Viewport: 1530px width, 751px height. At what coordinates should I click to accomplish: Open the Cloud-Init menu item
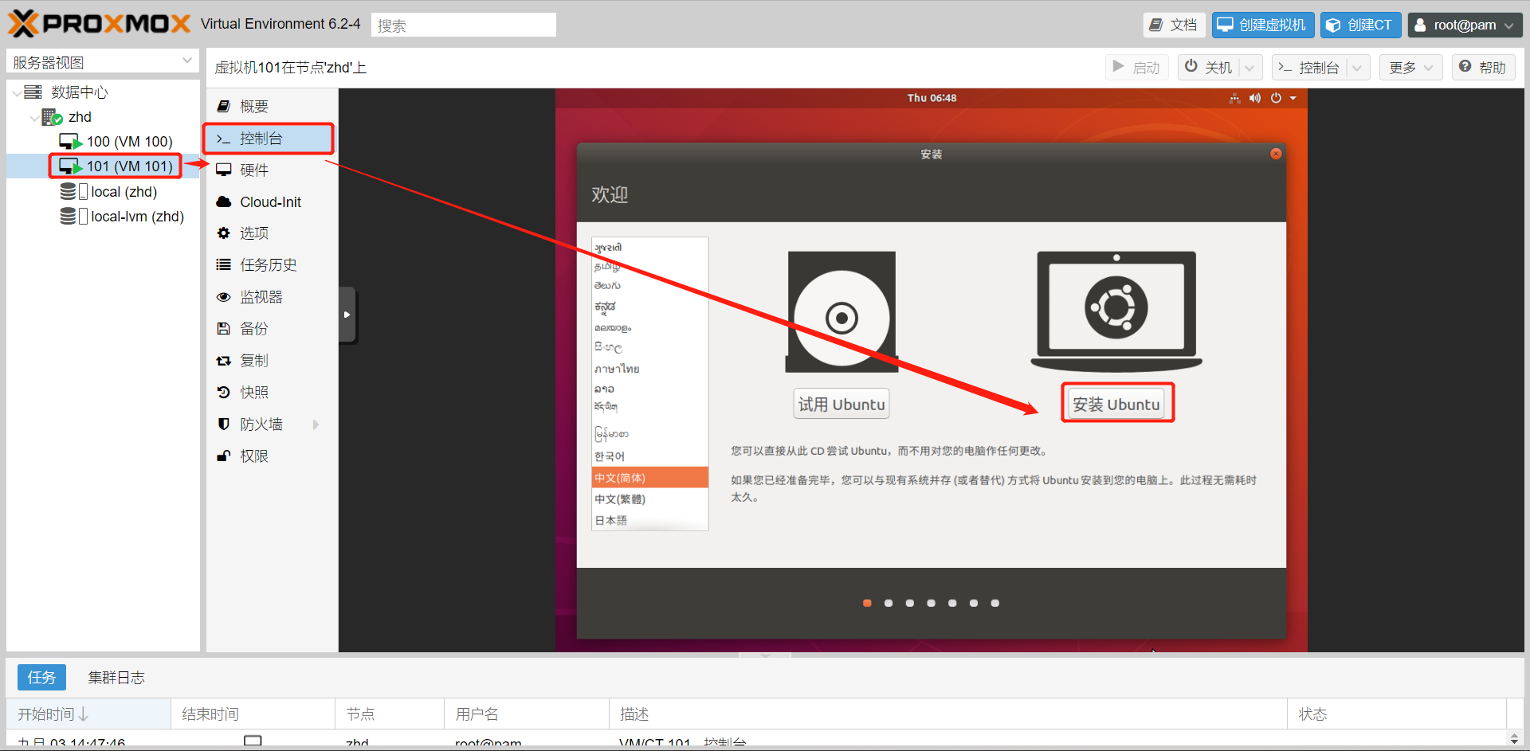[270, 201]
